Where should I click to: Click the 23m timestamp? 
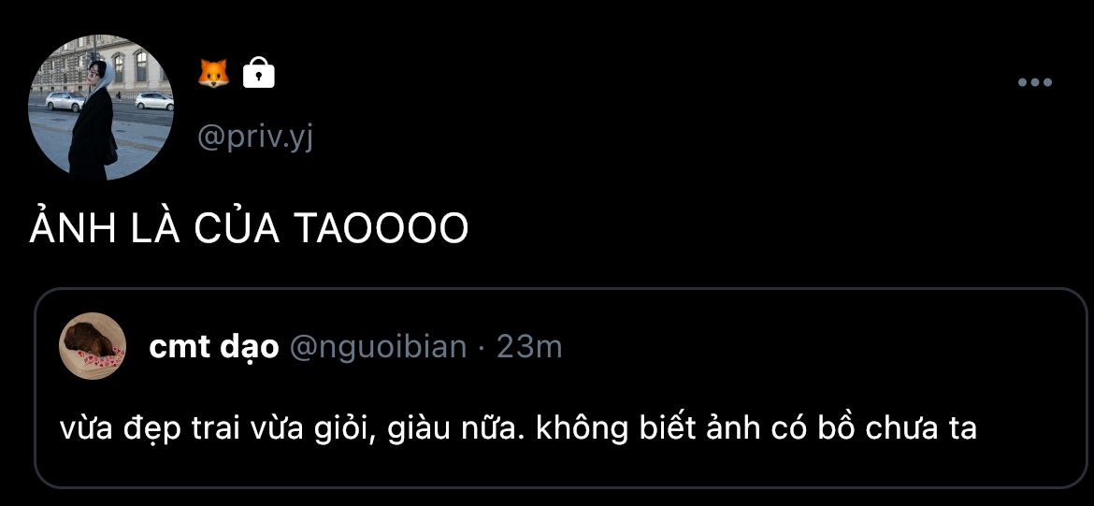tap(529, 346)
